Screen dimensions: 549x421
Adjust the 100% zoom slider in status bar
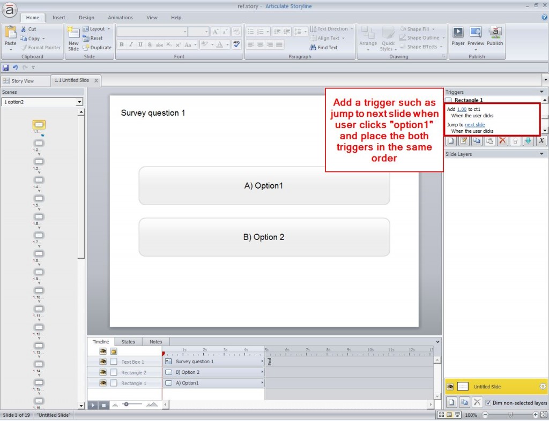510,415
